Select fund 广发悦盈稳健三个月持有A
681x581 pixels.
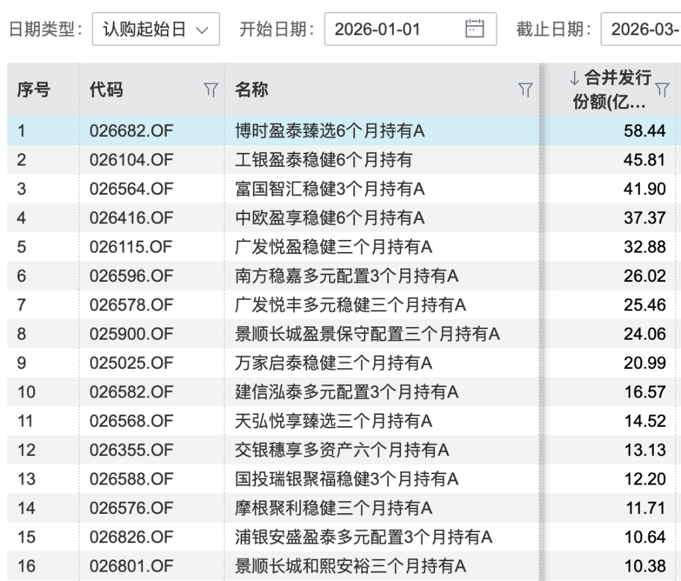pos(334,247)
